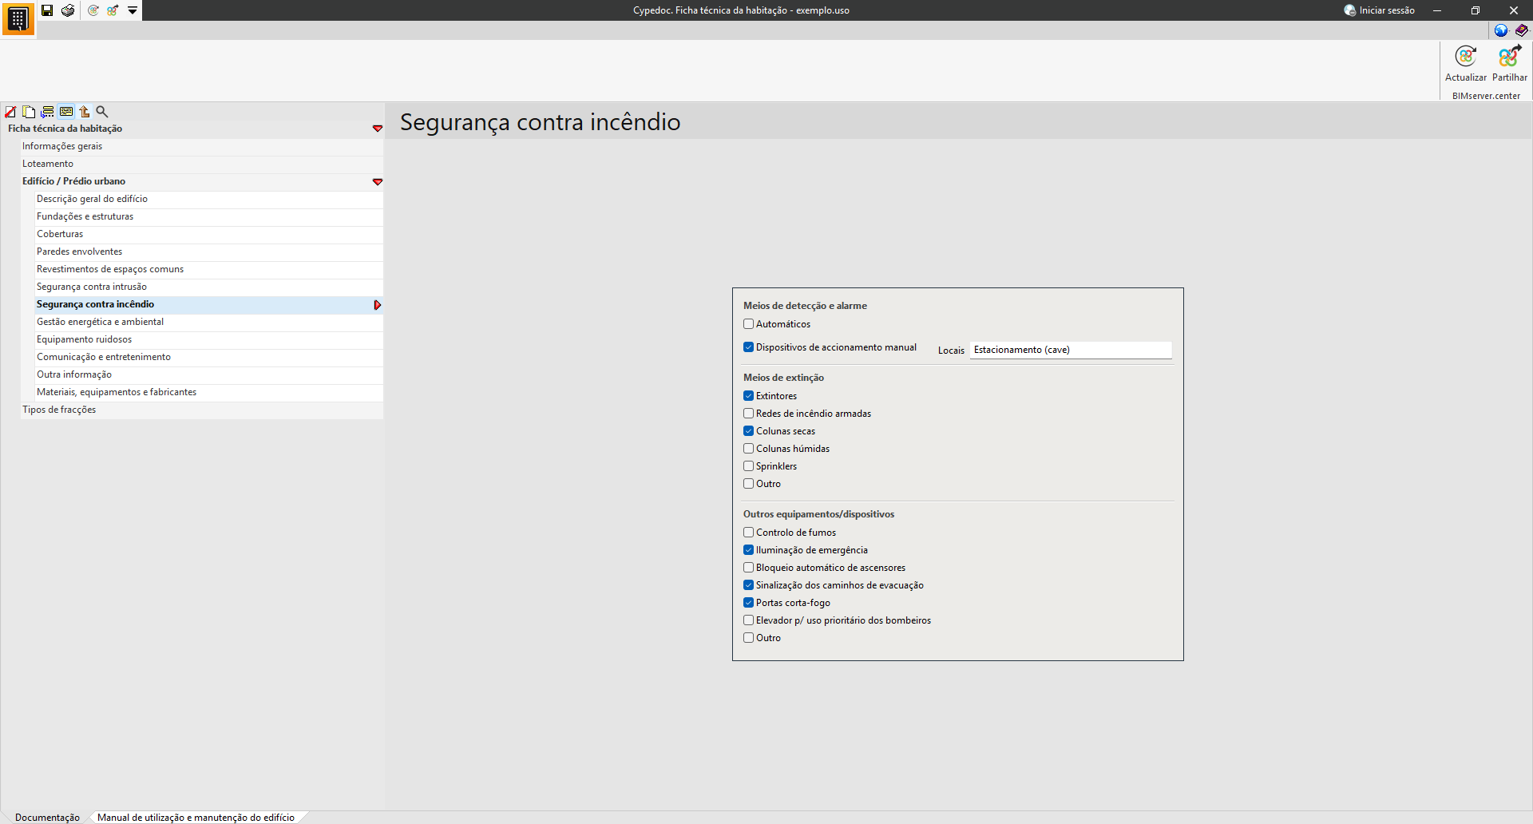The height and width of the screenshot is (824, 1533).
Task: Collapse the Edifício / Prédio urbano arrow
Action: click(378, 182)
